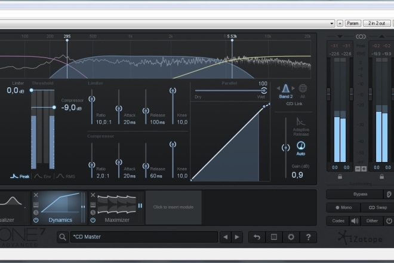This screenshot has width=394, height=263.
Task: Open the list view icon beside undo
Action: click(x=274, y=237)
